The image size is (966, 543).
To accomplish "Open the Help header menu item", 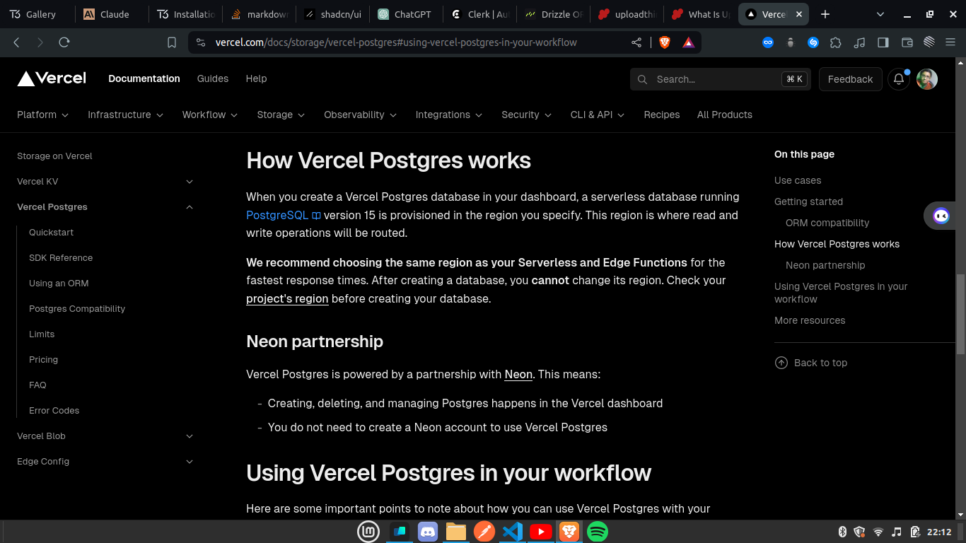I will coord(256,78).
